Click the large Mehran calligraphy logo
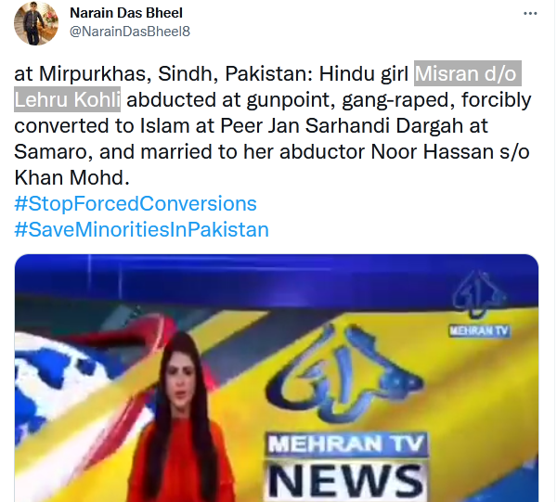 343,375
